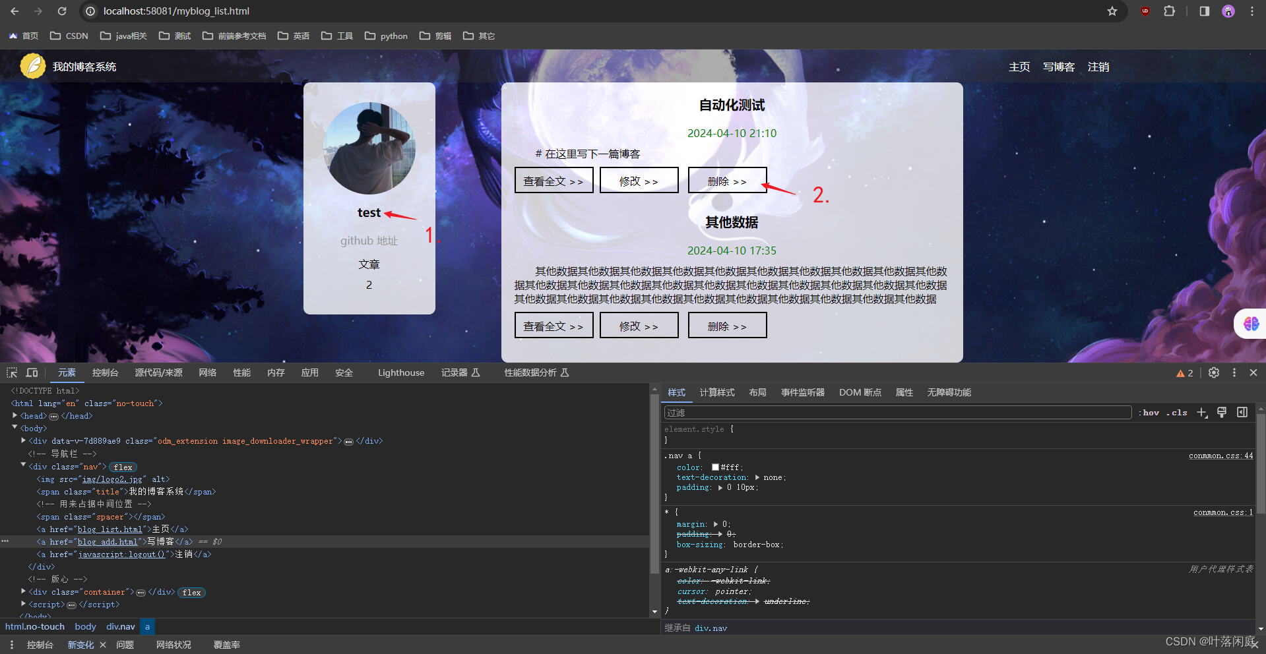1266x654 pixels.
Task: Click the user avatar photo
Action: (369, 148)
